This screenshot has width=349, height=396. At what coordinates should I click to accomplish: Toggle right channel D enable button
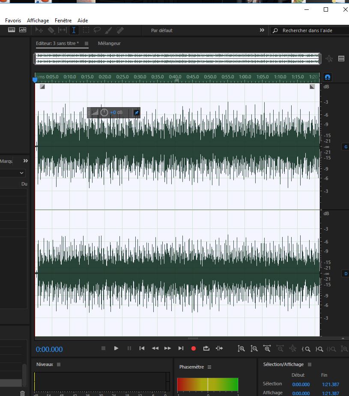coord(345,273)
